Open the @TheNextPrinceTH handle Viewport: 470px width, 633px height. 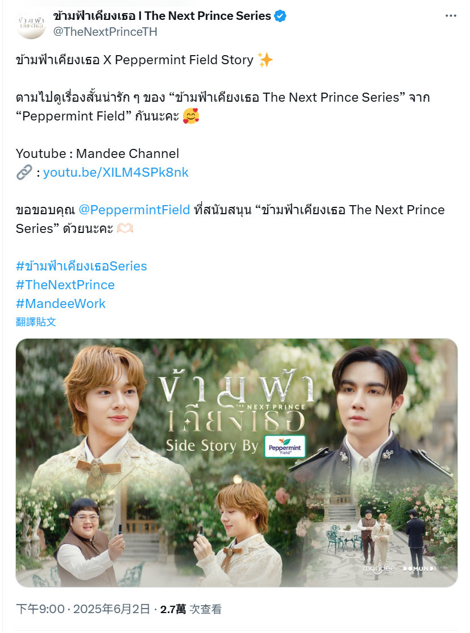pos(105,31)
